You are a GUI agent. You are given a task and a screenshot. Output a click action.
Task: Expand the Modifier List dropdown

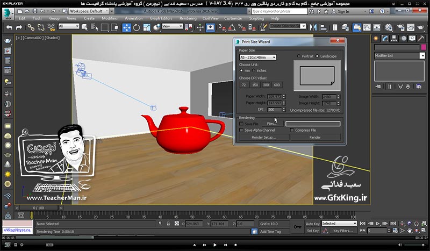tap(399, 55)
